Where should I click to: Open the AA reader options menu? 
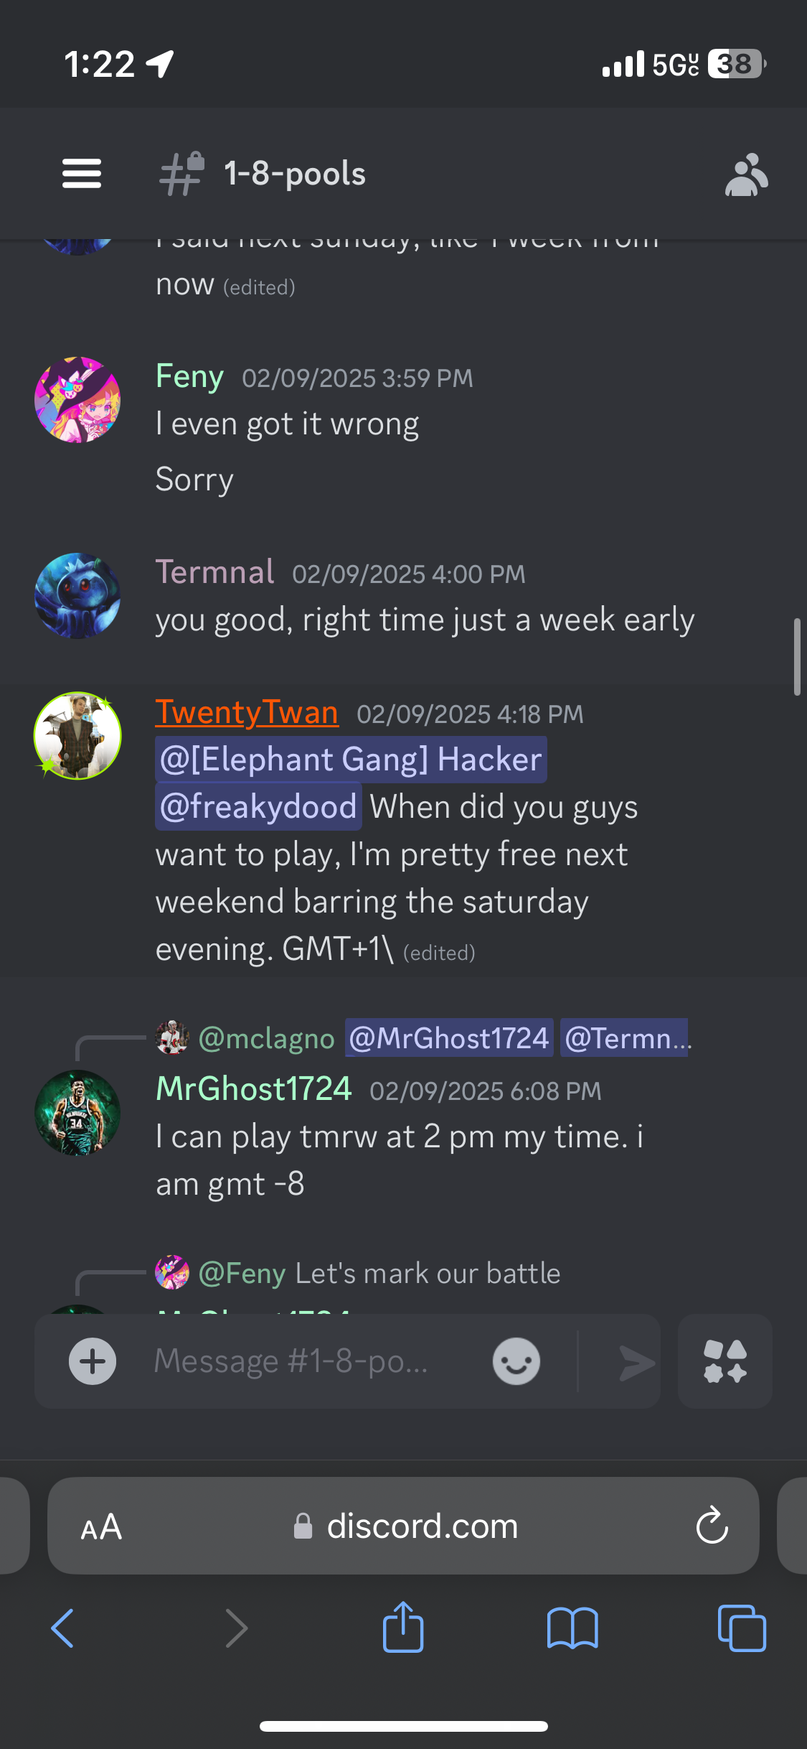tap(101, 1526)
